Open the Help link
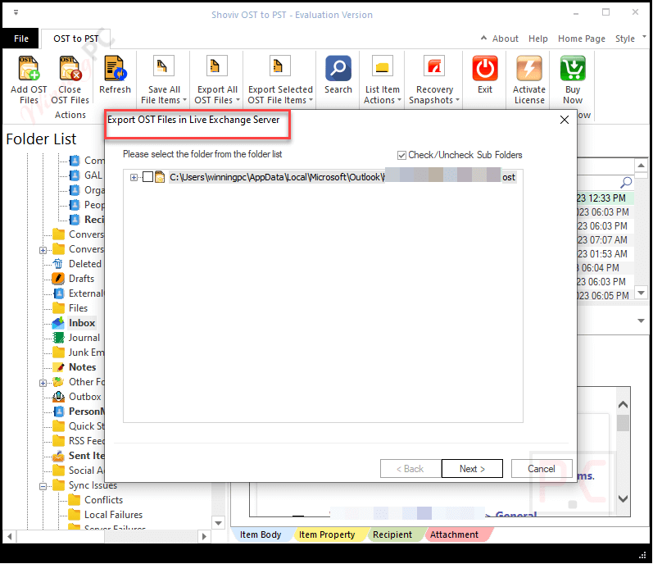The width and height of the screenshot is (653, 564). coord(538,39)
